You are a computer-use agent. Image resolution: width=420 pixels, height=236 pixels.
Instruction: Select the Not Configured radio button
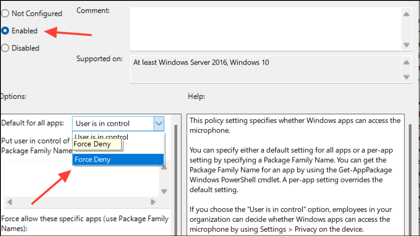5,14
